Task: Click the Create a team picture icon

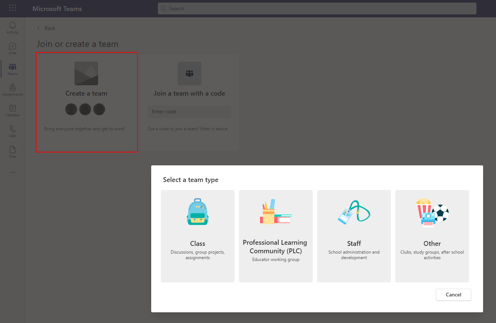Action: [x=86, y=73]
